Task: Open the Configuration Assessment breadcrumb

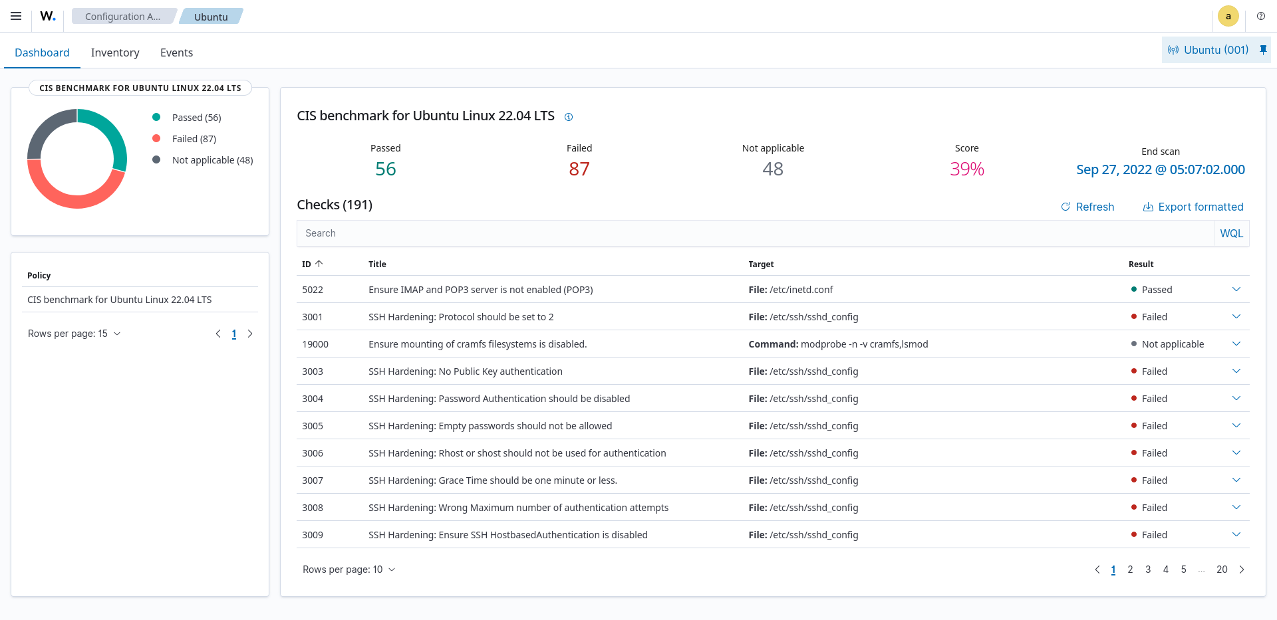Action: point(122,16)
